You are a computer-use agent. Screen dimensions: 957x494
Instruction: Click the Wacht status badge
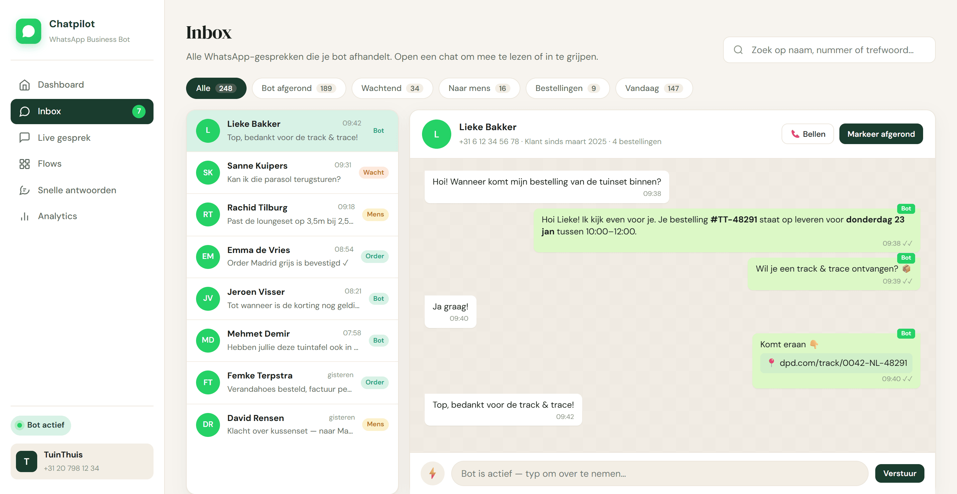pos(373,173)
